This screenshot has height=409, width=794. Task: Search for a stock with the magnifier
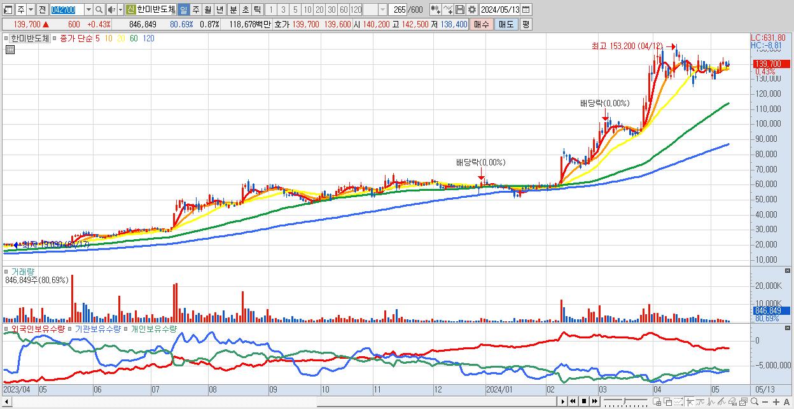(99, 10)
